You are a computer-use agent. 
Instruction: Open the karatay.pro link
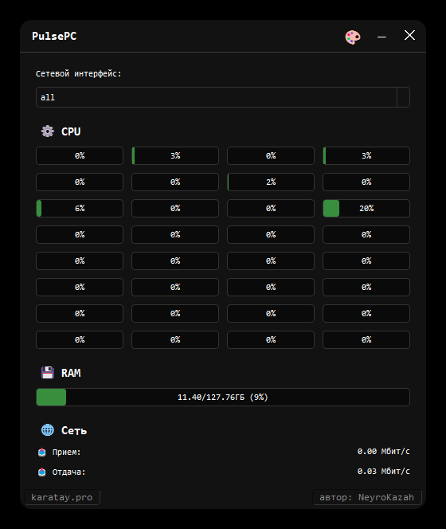click(x=62, y=497)
